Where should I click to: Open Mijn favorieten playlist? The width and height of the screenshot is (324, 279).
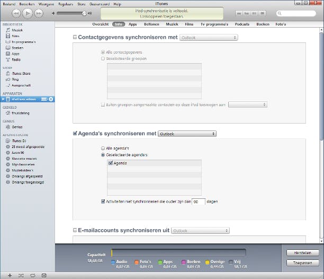[x=23, y=164]
